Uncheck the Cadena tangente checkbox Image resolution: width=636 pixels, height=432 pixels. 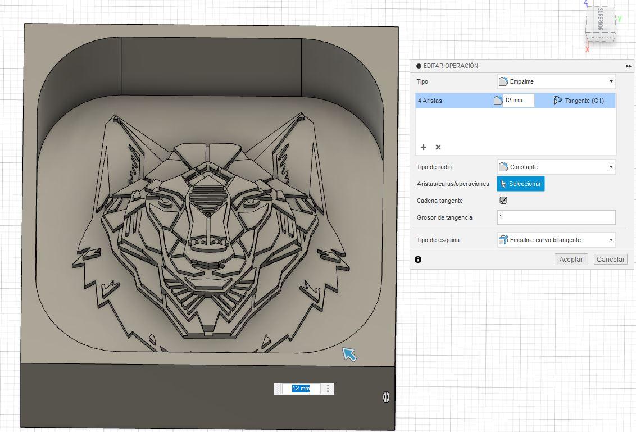[x=503, y=201]
